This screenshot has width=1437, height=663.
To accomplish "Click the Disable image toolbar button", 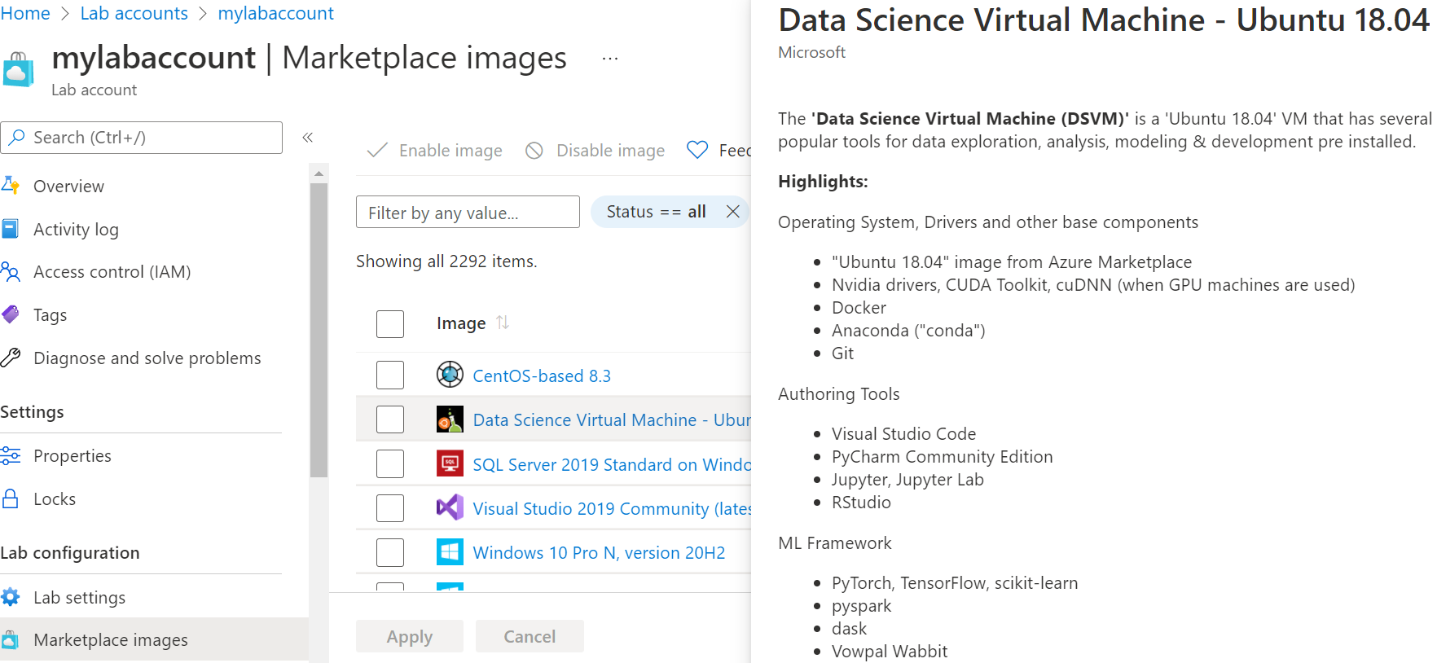I will tap(595, 150).
